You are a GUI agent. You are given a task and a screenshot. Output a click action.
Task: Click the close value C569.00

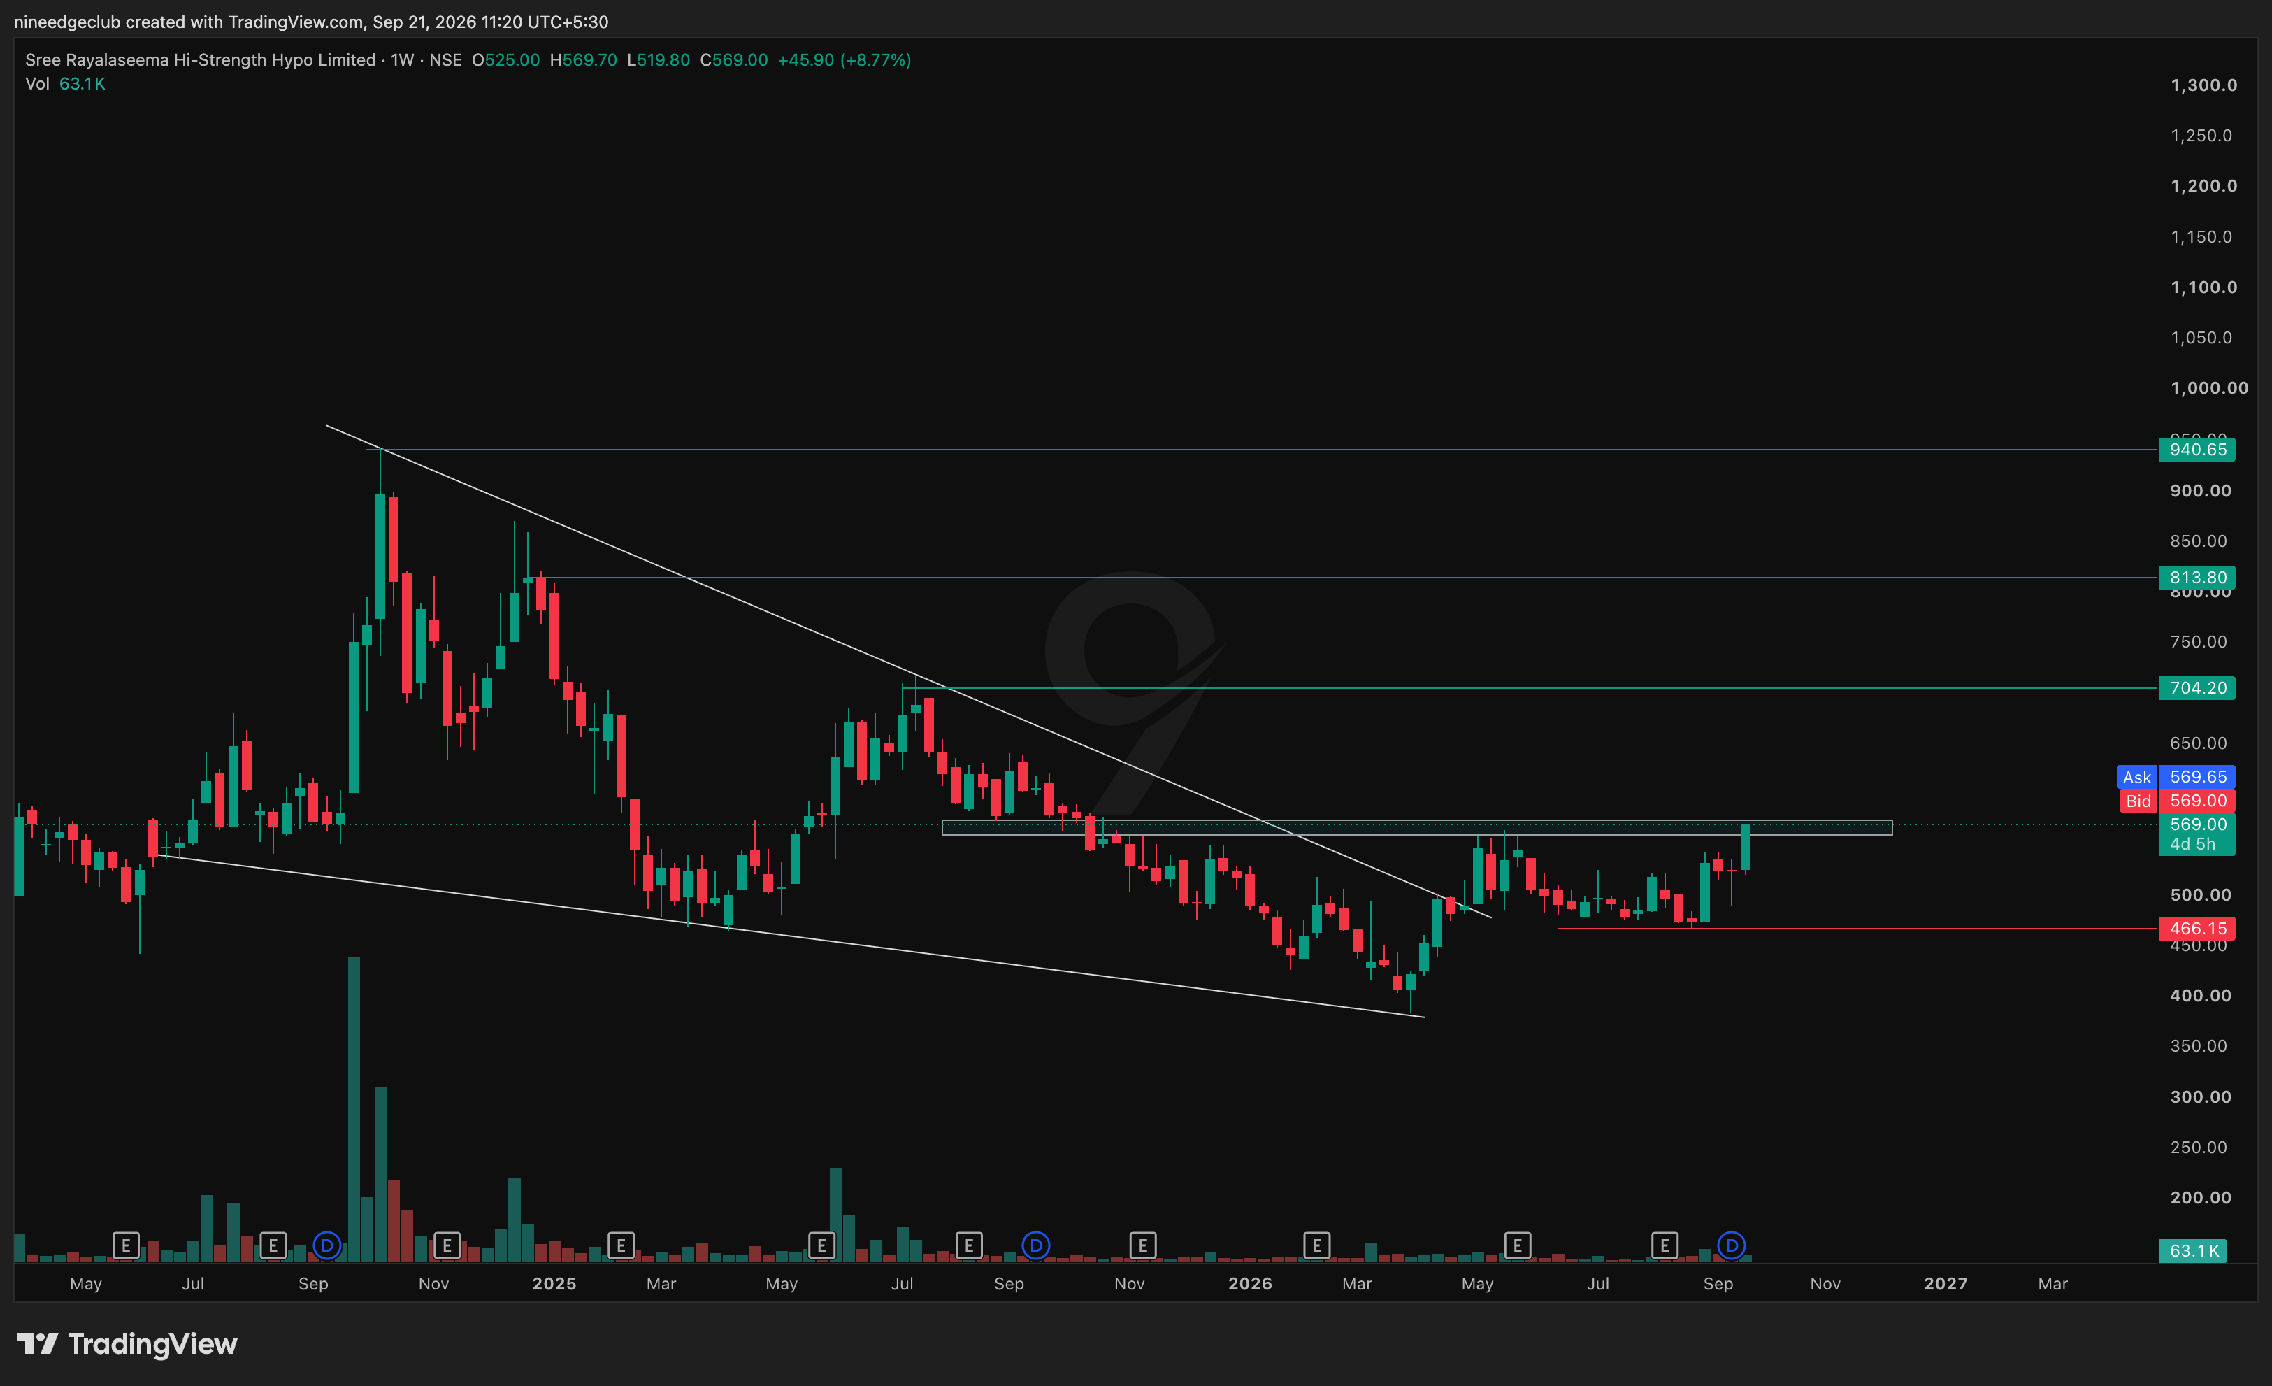tap(734, 60)
